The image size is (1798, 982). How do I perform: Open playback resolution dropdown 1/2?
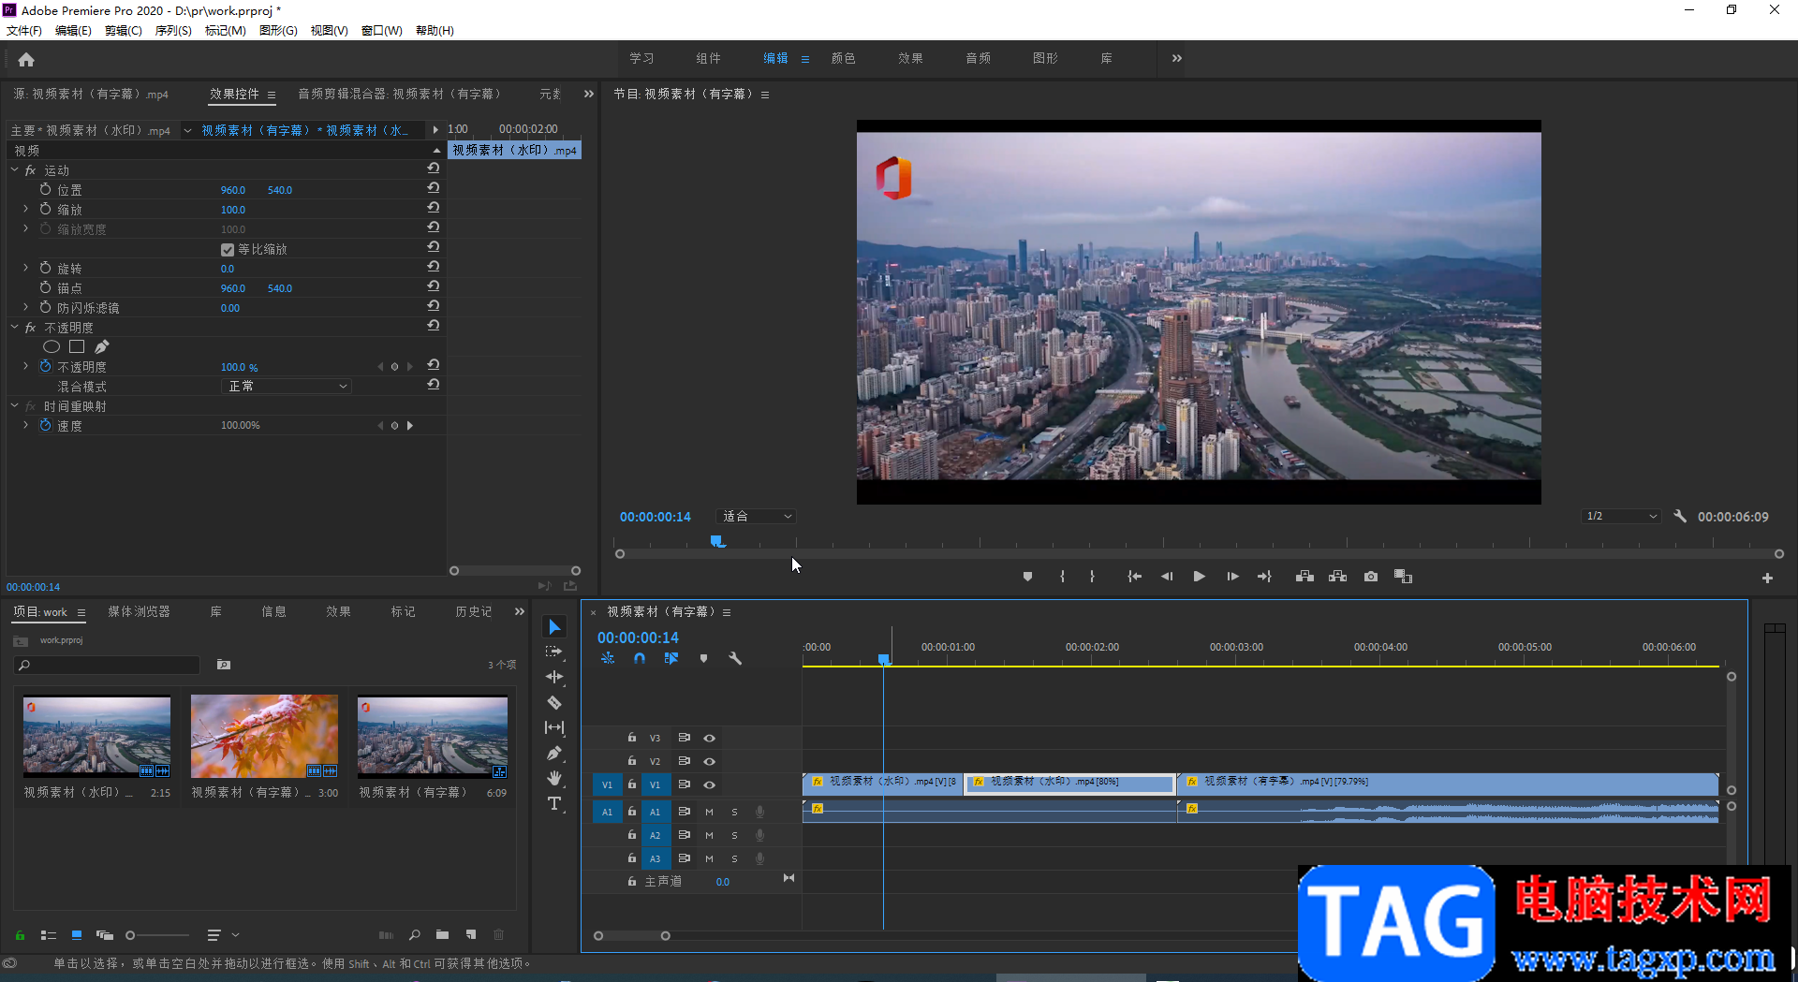pos(1621,516)
